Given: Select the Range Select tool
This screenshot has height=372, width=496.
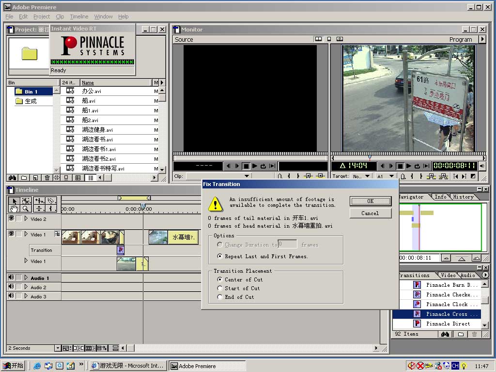Looking at the screenshot, I should point(26,201).
